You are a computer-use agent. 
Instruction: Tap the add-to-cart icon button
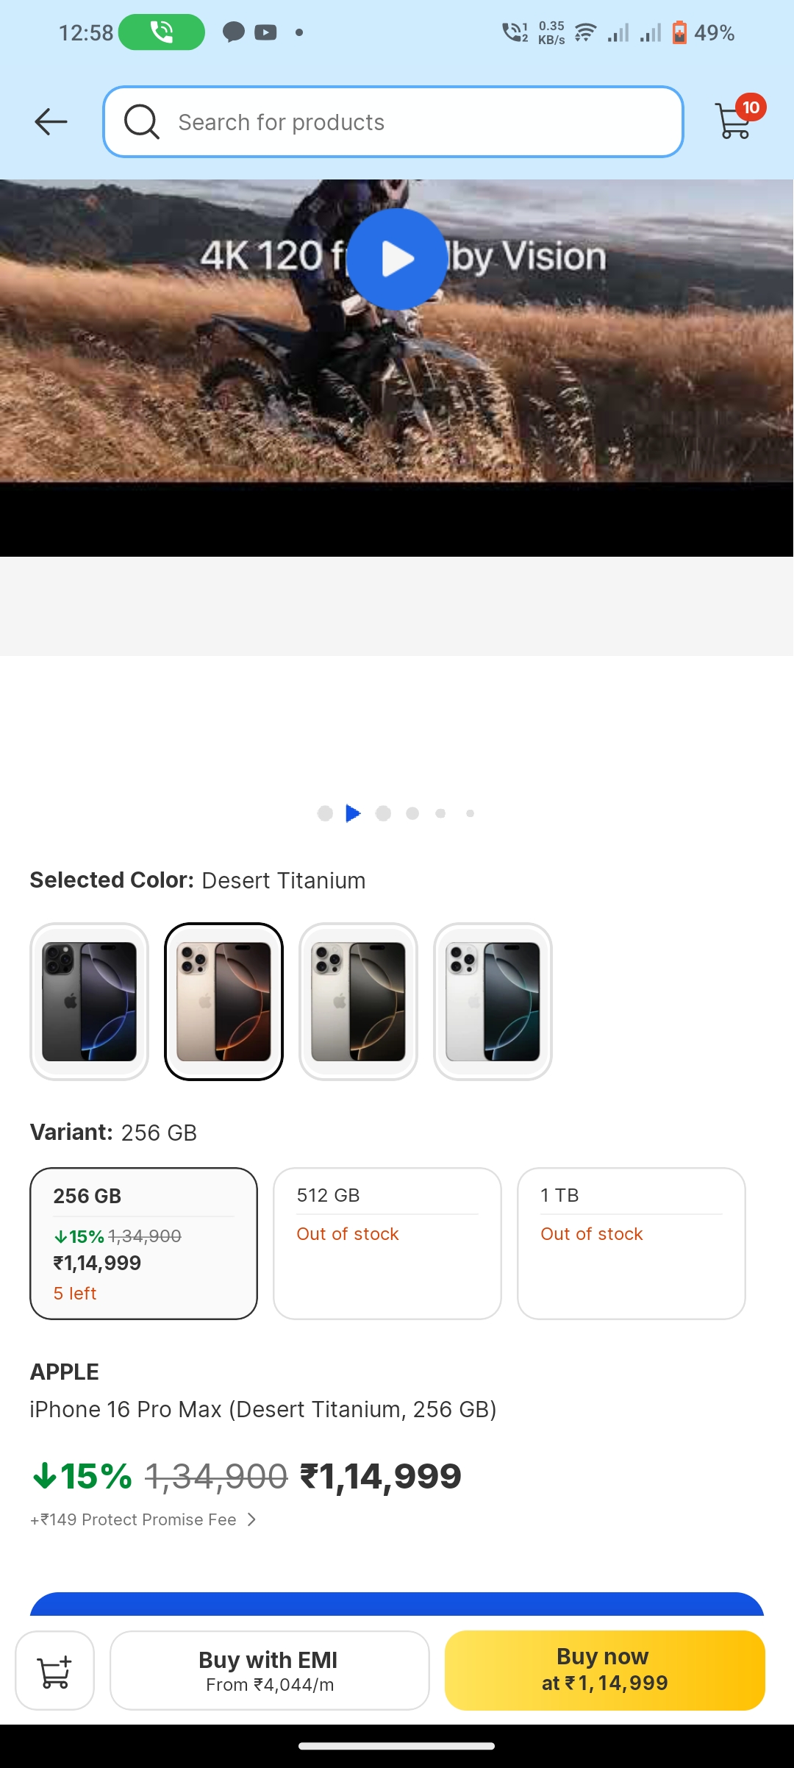55,1670
